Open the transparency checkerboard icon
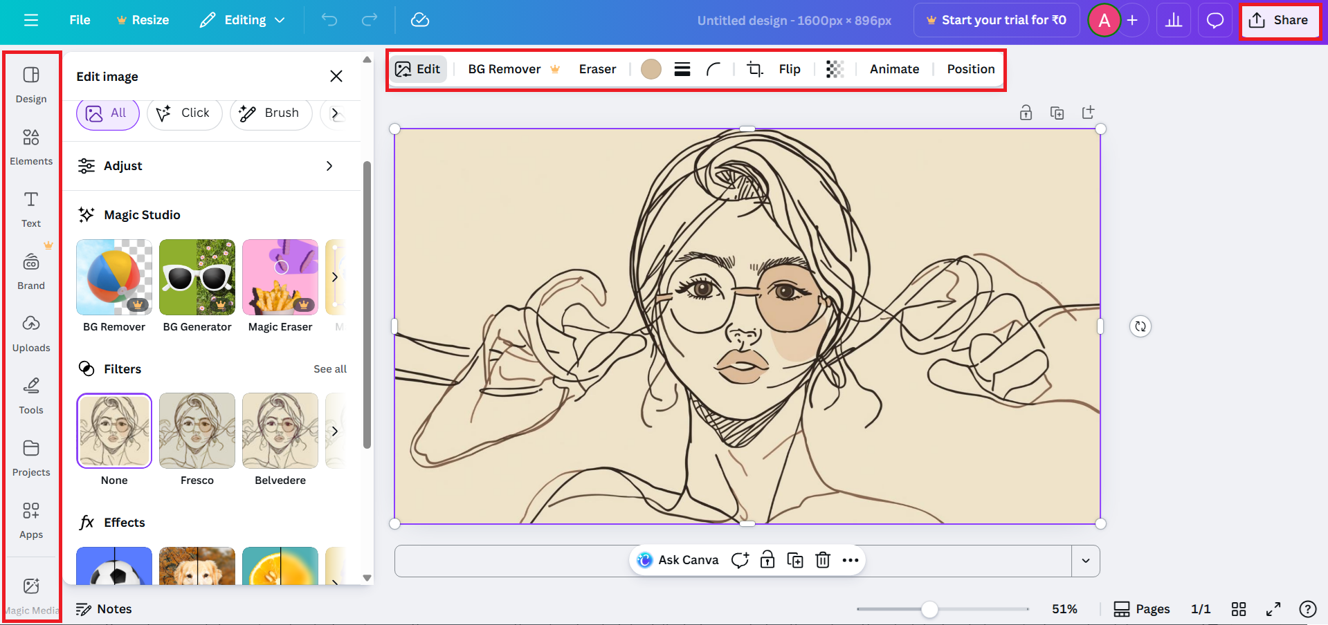 tap(835, 69)
